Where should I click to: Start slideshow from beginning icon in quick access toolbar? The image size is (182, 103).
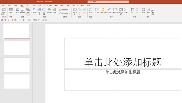point(13,20)
